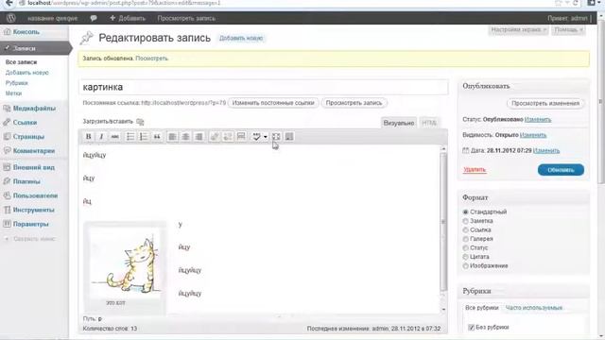This screenshot has width=605, height=340.
Task: Insert a numbered list
Action: coord(144,136)
